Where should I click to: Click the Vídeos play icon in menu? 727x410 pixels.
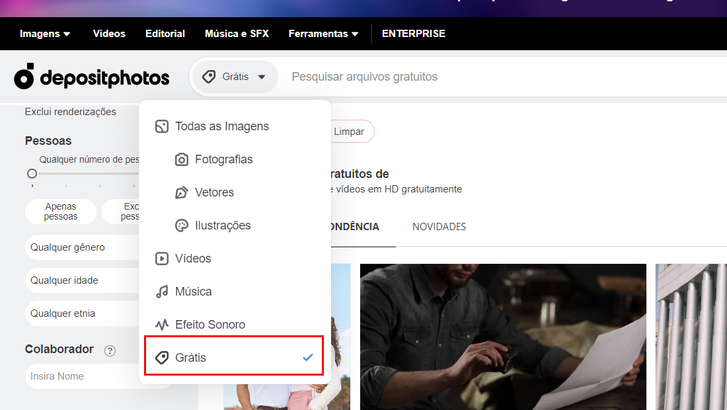[x=162, y=258]
